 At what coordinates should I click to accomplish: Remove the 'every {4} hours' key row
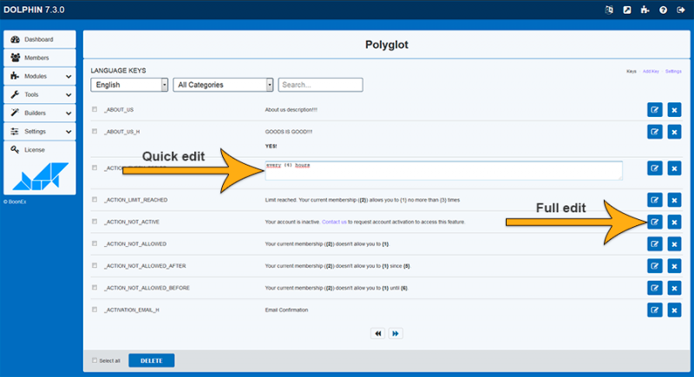[x=674, y=168]
